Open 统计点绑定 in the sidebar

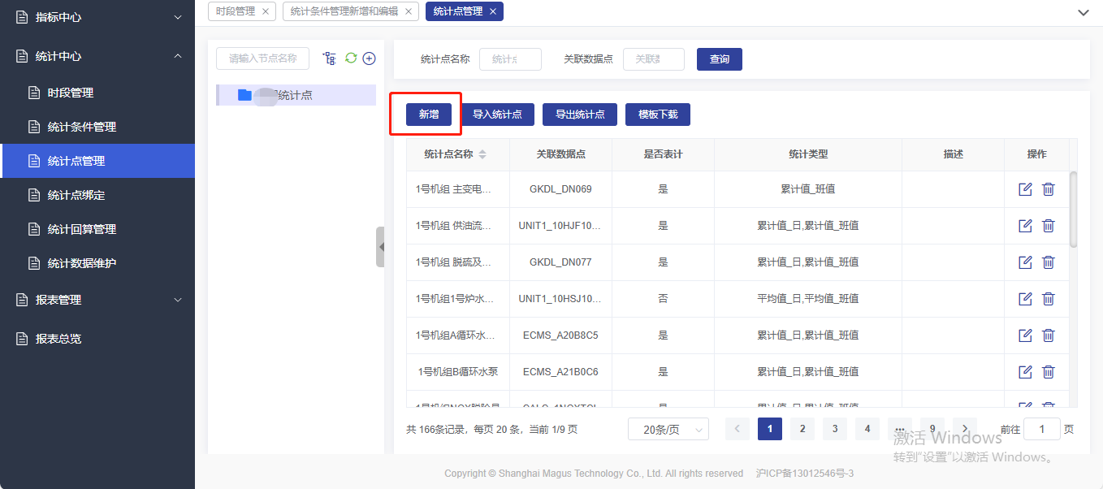click(76, 195)
